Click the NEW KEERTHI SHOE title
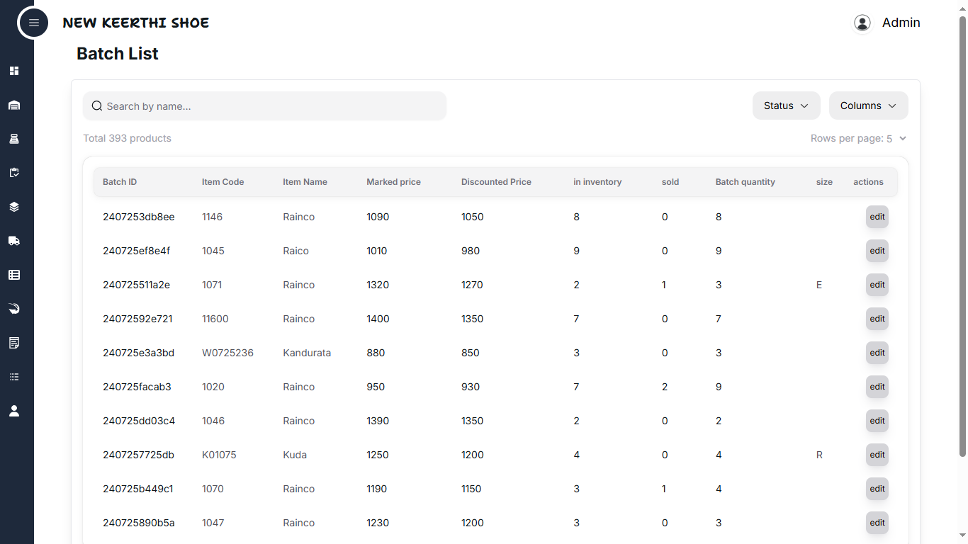Viewport: 968px width, 544px height. click(136, 23)
